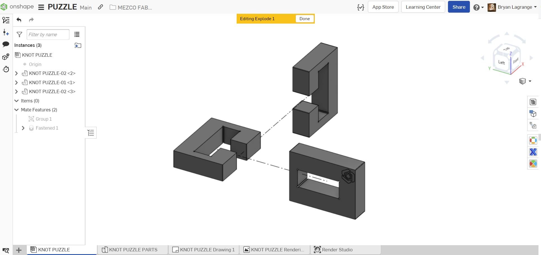Image resolution: width=541 pixels, height=255 pixels.
Task: Switch to the KNOT PUZZLE PARTS tab
Action: coord(133,250)
